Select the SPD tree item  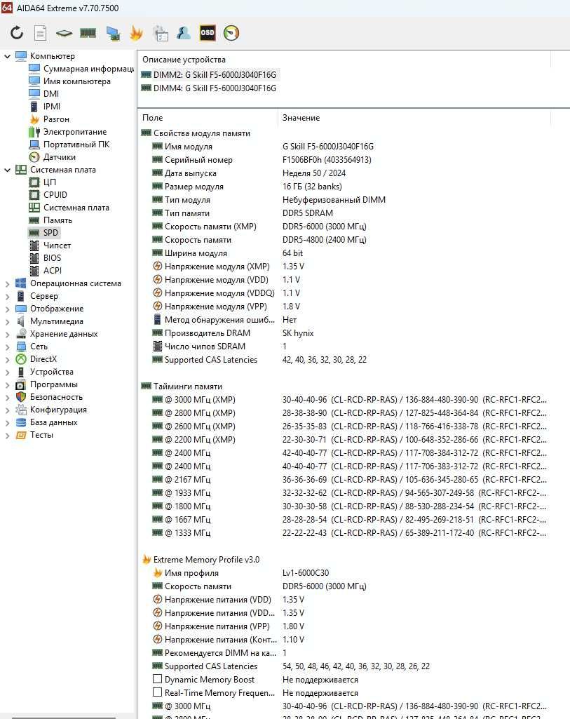pyautogui.click(x=43, y=232)
